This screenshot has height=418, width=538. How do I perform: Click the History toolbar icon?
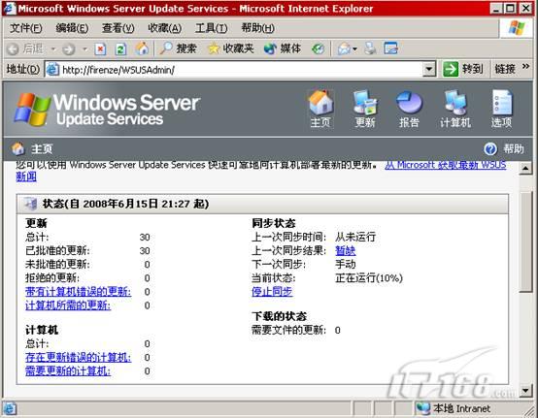coord(319,49)
